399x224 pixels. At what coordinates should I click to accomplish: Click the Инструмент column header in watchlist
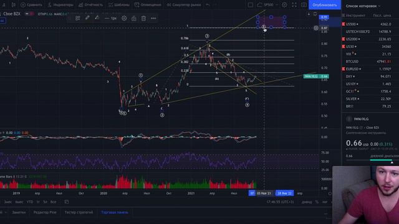(x=355, y=16)
